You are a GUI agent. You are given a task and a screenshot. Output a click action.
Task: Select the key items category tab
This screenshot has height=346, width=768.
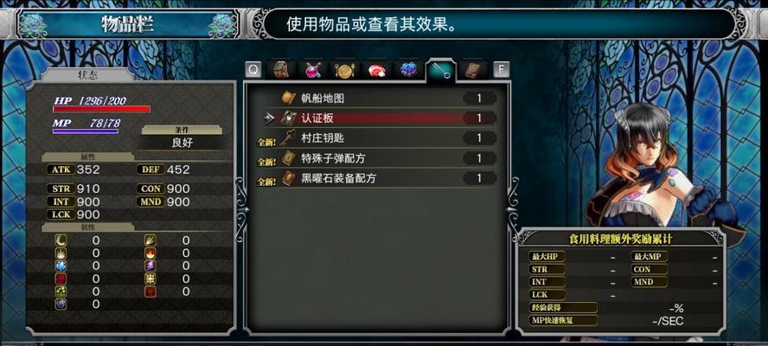pyautogui.click(x=440, y=72)
